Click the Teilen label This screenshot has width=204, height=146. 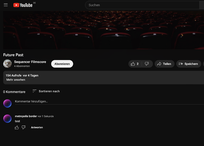(167, 64)
